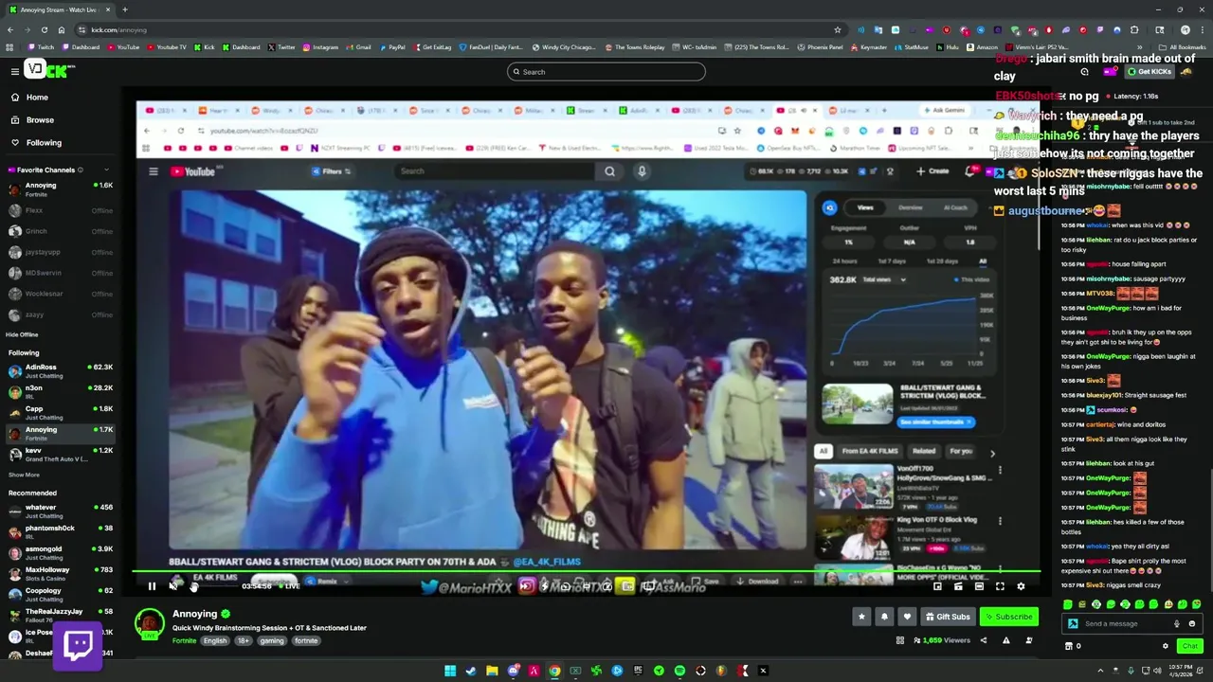Favorite the channel with the star icon
1213x682 pixels.
pos(861,617)
